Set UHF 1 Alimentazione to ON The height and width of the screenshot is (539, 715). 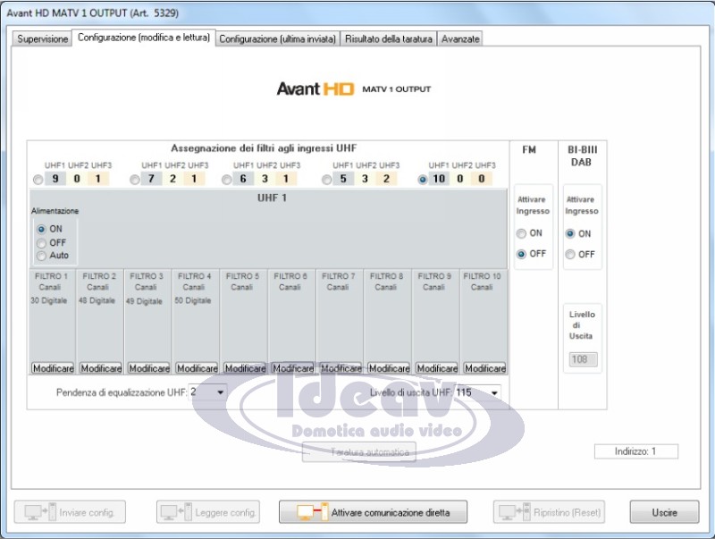point(41,229)
